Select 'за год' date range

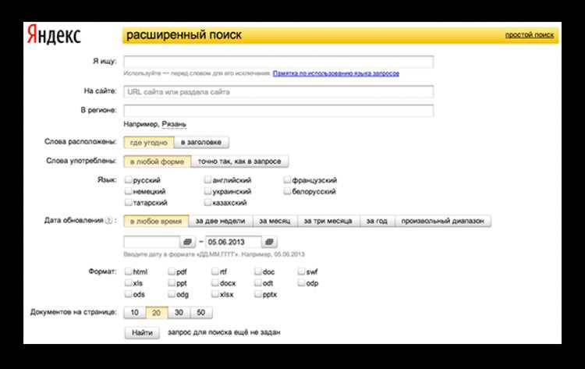[378, 221]
